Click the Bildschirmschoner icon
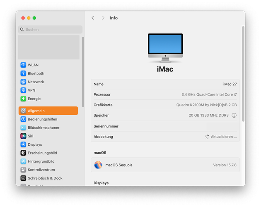Screen dimensions: 261x207 point(23,128)
